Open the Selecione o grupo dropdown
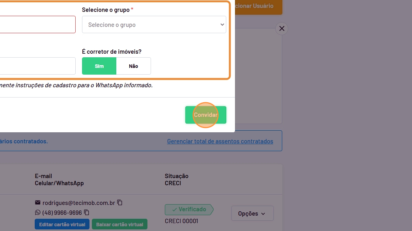The height and width of the screenshot is (231, 412). tap(154, 24)
